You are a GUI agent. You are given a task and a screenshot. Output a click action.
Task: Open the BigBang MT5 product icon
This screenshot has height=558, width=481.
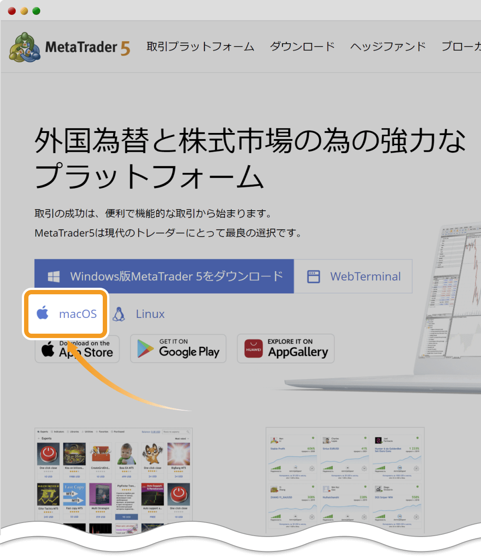tap(178, 454)
